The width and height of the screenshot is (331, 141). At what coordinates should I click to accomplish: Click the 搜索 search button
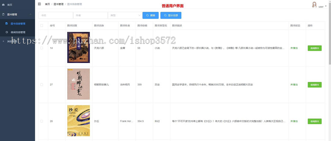tap(150, 15)
